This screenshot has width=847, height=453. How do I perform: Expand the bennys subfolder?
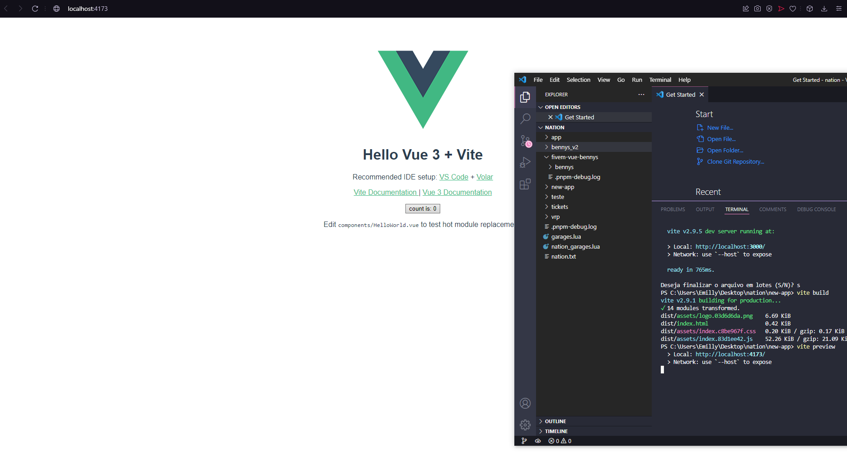click(594, 167)
